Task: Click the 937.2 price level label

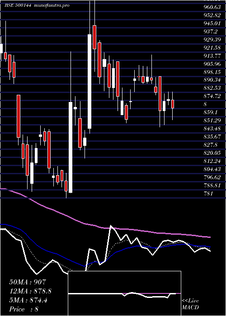Action: point(211,32)
